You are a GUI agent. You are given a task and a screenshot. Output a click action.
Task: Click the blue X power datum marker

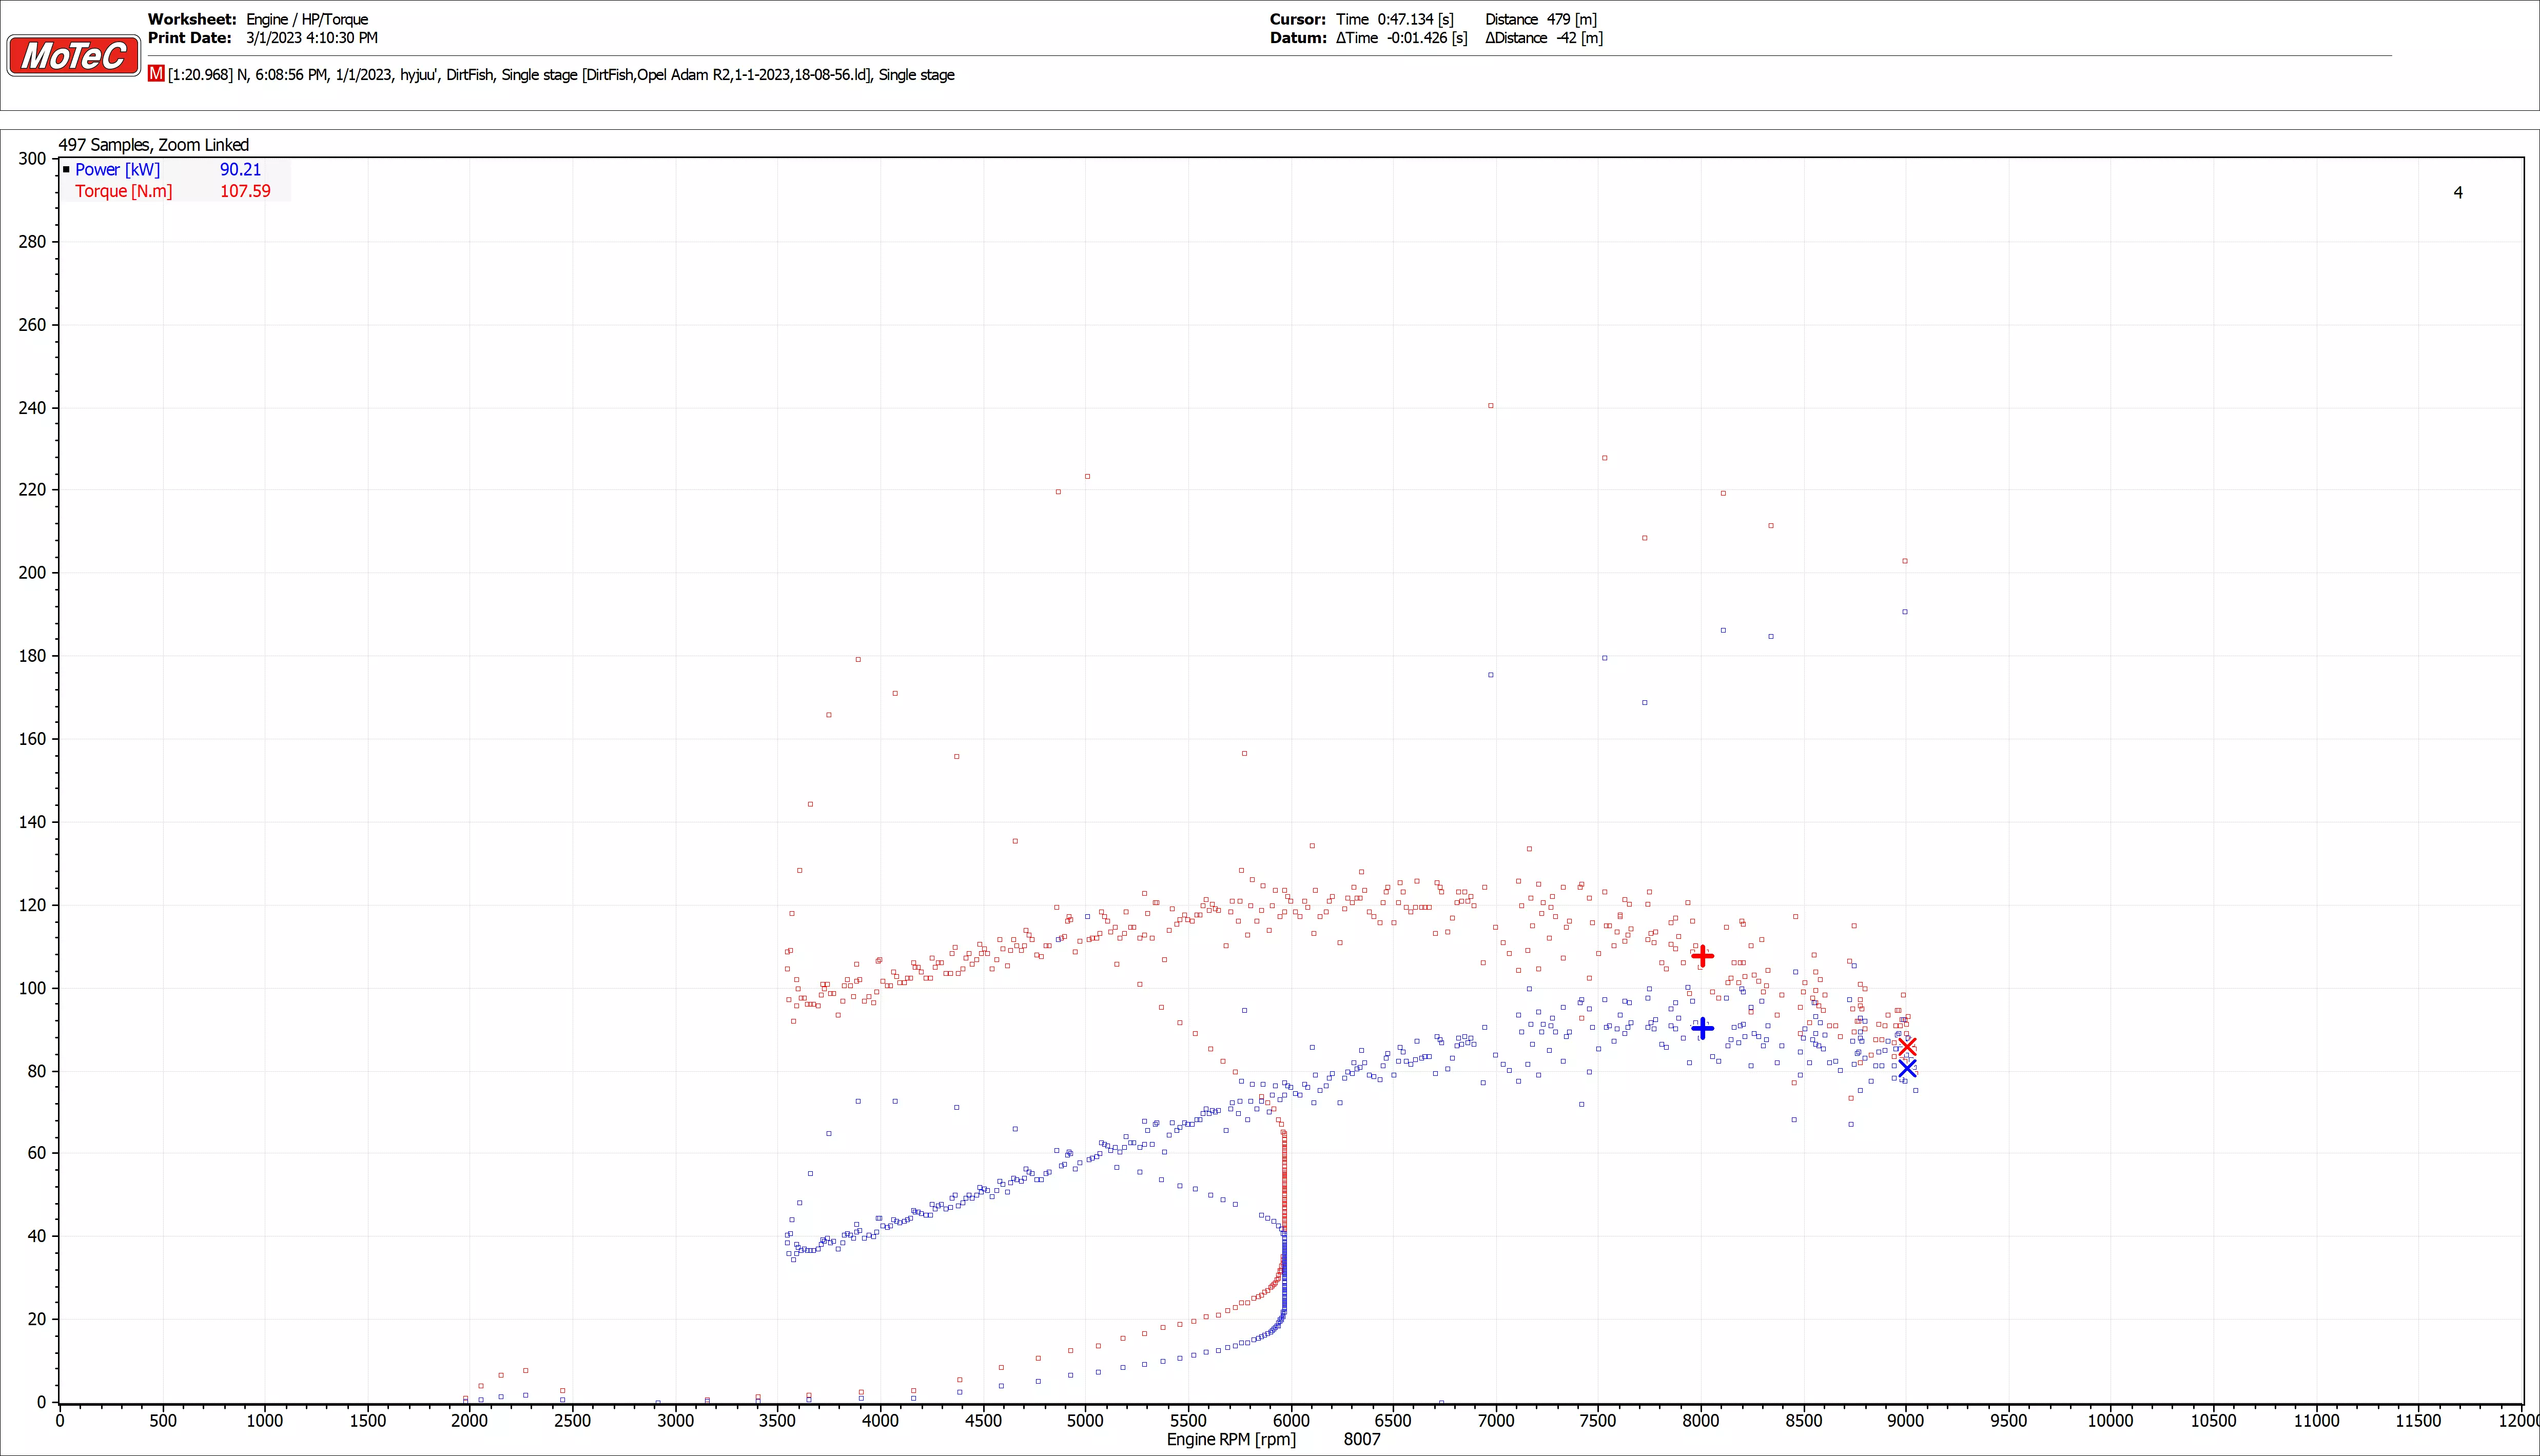point(1907,1068)
